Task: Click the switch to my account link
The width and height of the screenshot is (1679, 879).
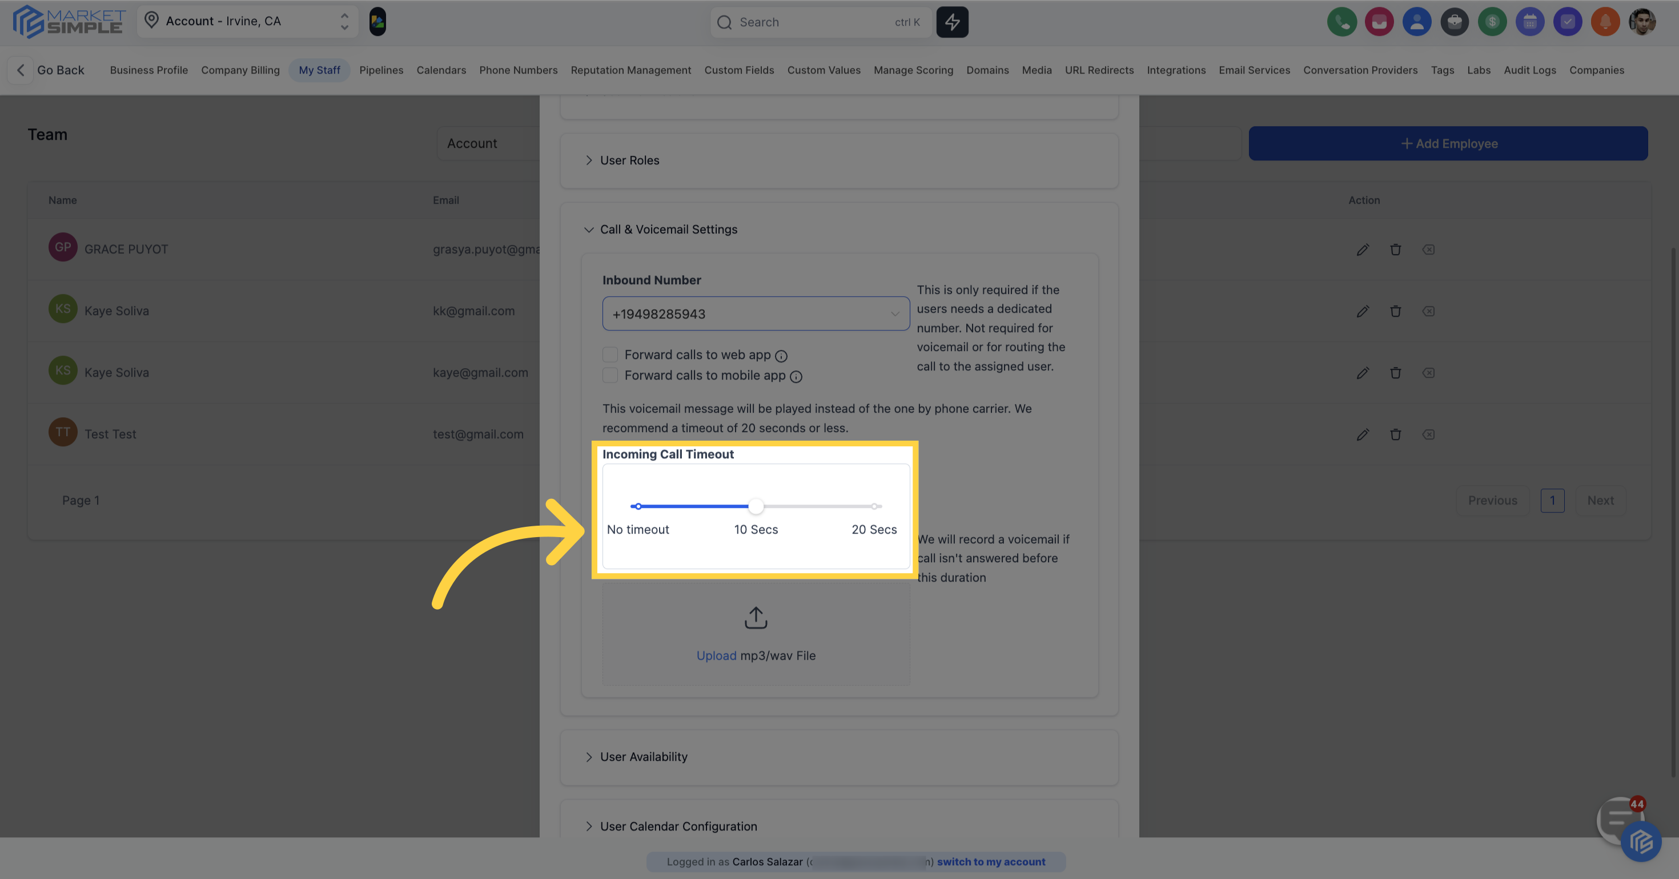Action: point(991,861)
